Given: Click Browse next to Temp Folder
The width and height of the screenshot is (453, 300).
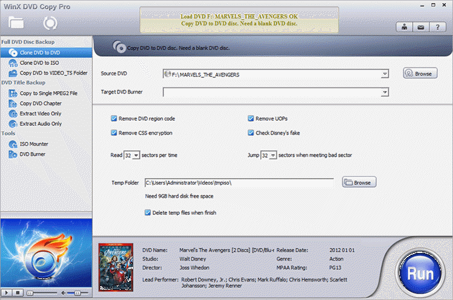Looking at the screenshot, I should 359,182.
